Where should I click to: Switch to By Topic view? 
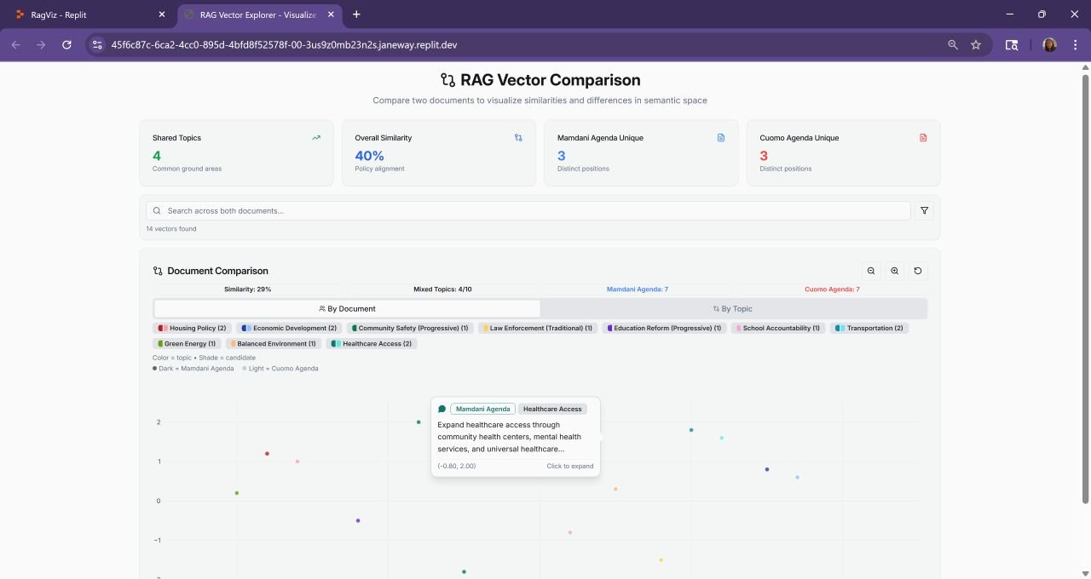point(733,308)
